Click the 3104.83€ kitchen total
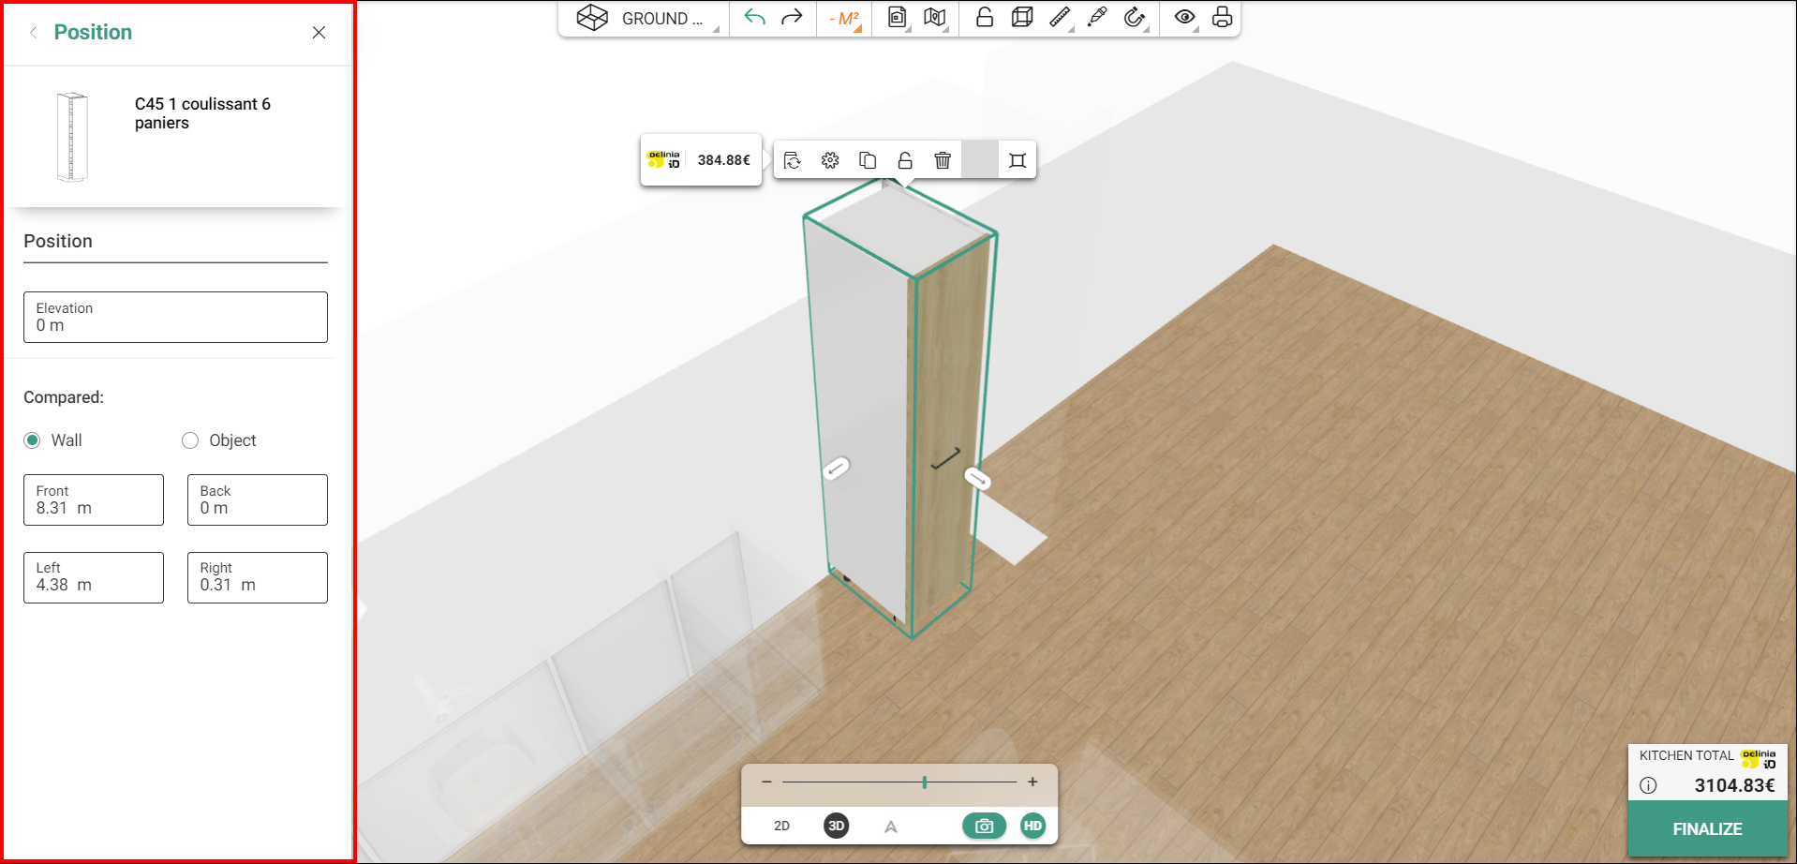 1734,785
